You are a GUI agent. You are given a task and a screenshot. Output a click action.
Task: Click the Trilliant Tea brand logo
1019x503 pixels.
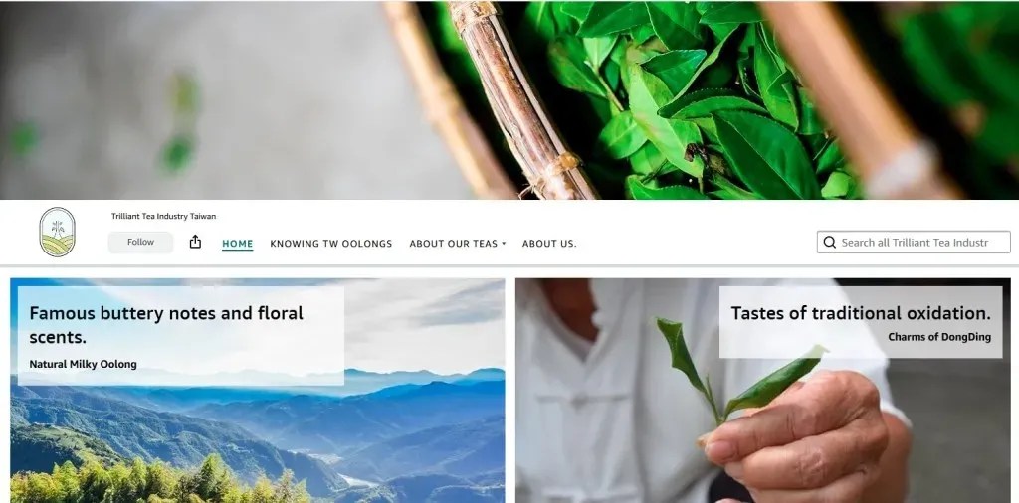(x=57, y=232)
